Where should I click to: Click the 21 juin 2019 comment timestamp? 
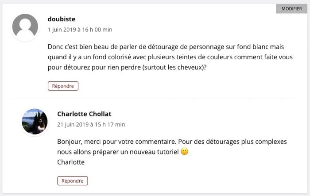point(91,125)
